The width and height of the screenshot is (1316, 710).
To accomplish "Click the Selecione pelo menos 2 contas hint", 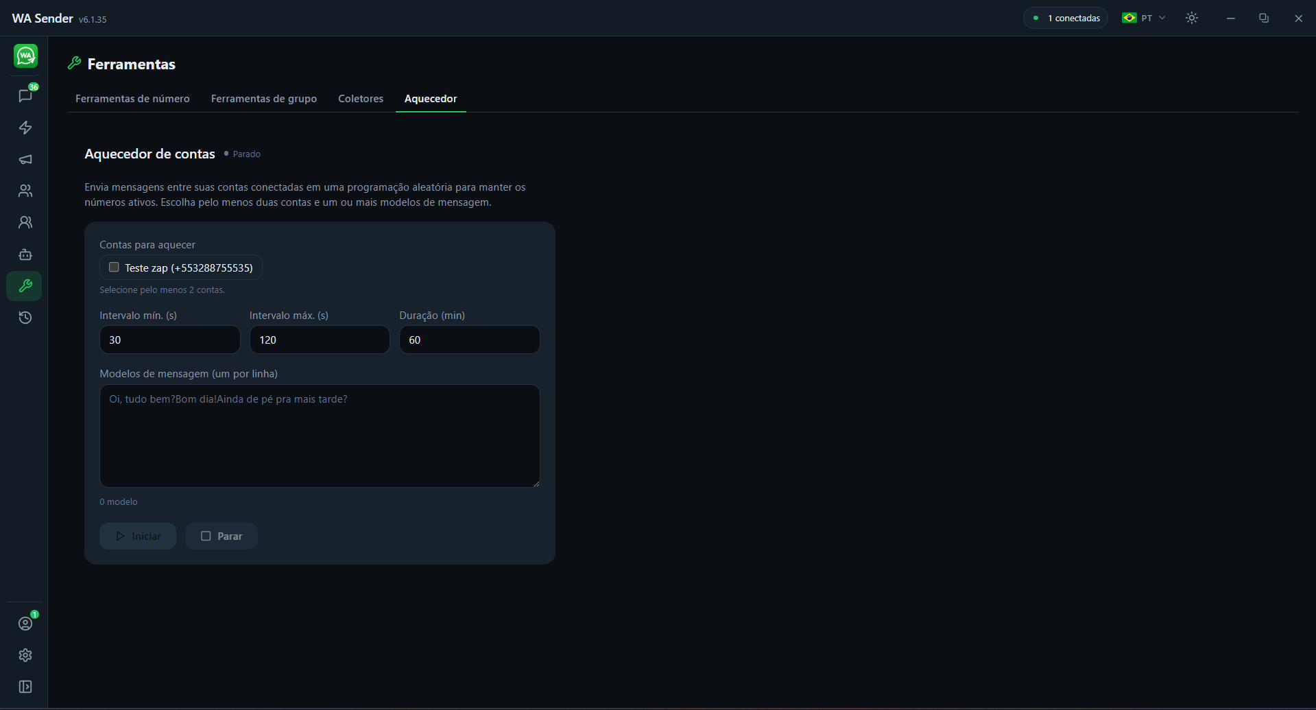I will (x=162, y=290).
